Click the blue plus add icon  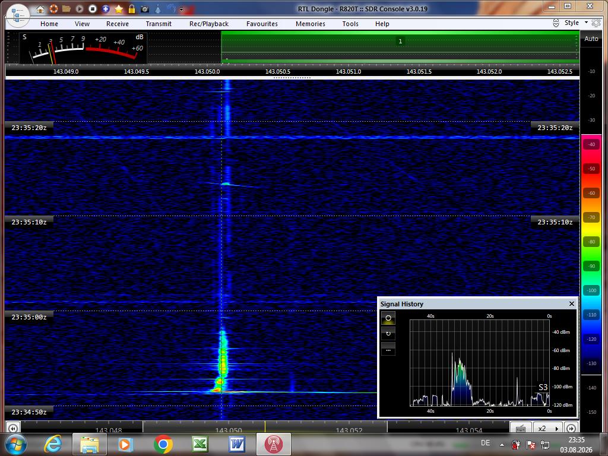point(106,8)
